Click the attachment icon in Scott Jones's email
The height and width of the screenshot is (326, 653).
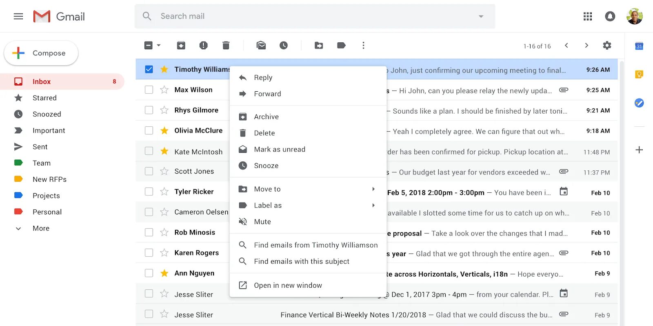point(564,171)
